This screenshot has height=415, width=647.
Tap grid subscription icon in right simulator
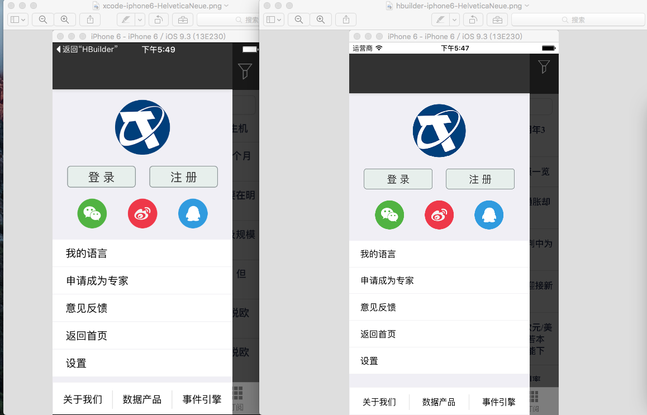click(x=534, y=397)
